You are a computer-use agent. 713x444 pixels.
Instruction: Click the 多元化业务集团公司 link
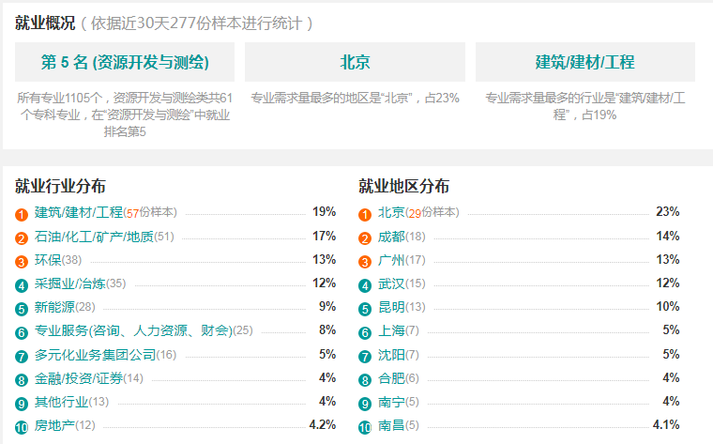click(95, 355)
